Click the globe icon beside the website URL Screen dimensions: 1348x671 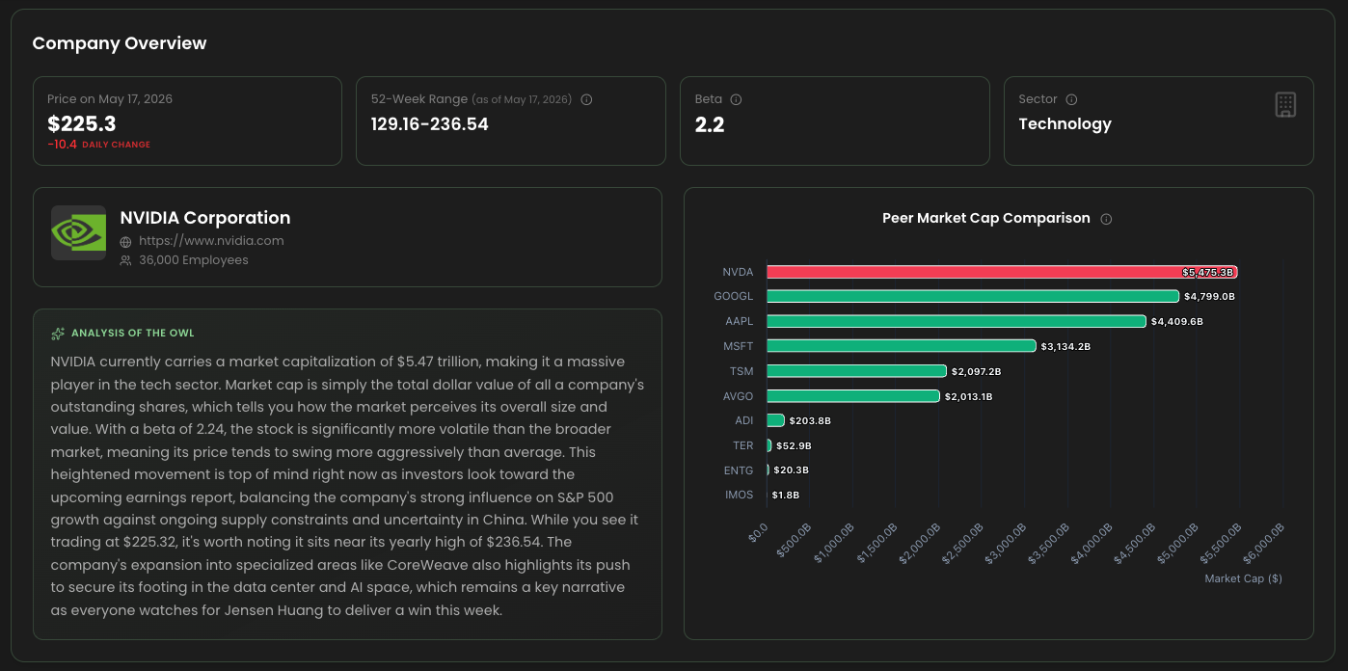125,241
